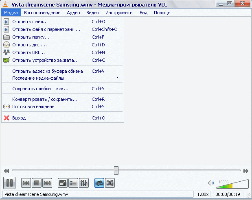Open the Аудио menu
The width and height of the screenshot is (252, 200).
[x=73, y=13]
